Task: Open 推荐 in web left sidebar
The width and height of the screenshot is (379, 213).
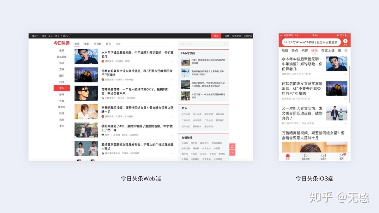Action: (62, 50)
